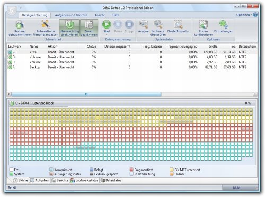265x197 pixels.
Task: Sort by Status column header
Action: point(92,46)
